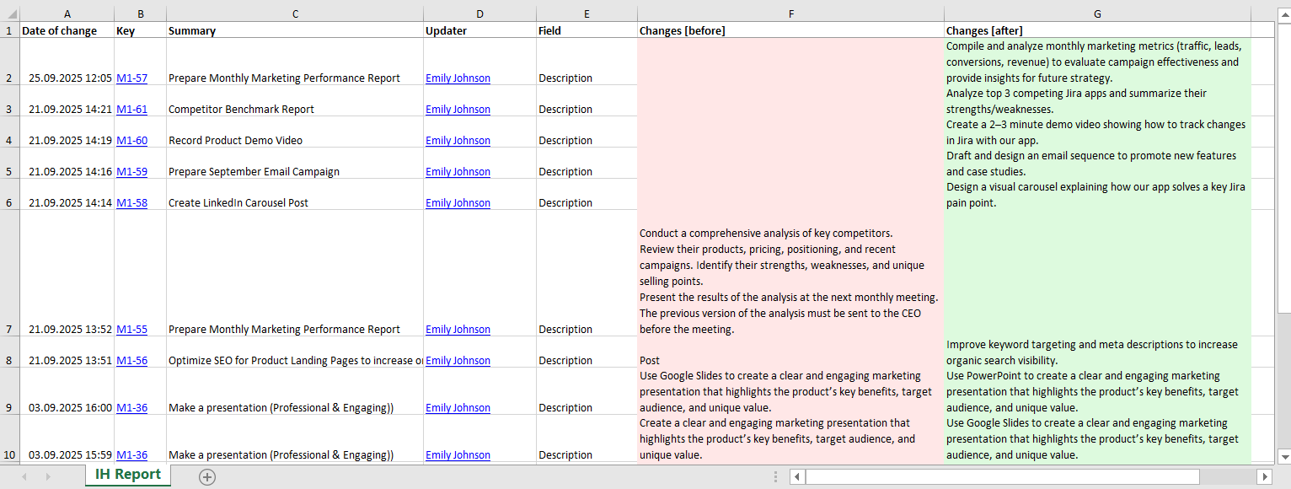Image resolution: width=1291 pixels, height=489 pixels.
Task: Click the three-dot tab bar resize handle
Action: [x=775, y=477]
